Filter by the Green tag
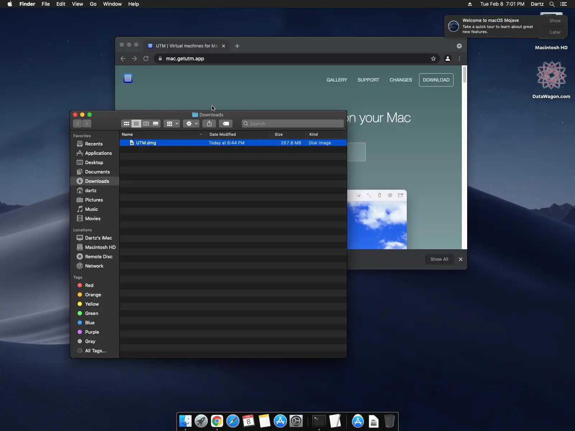 [94, 313]
